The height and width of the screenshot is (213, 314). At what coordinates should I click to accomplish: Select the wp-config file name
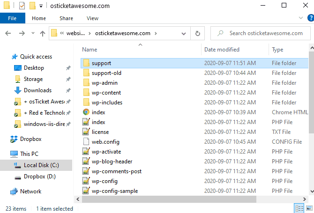105,181
